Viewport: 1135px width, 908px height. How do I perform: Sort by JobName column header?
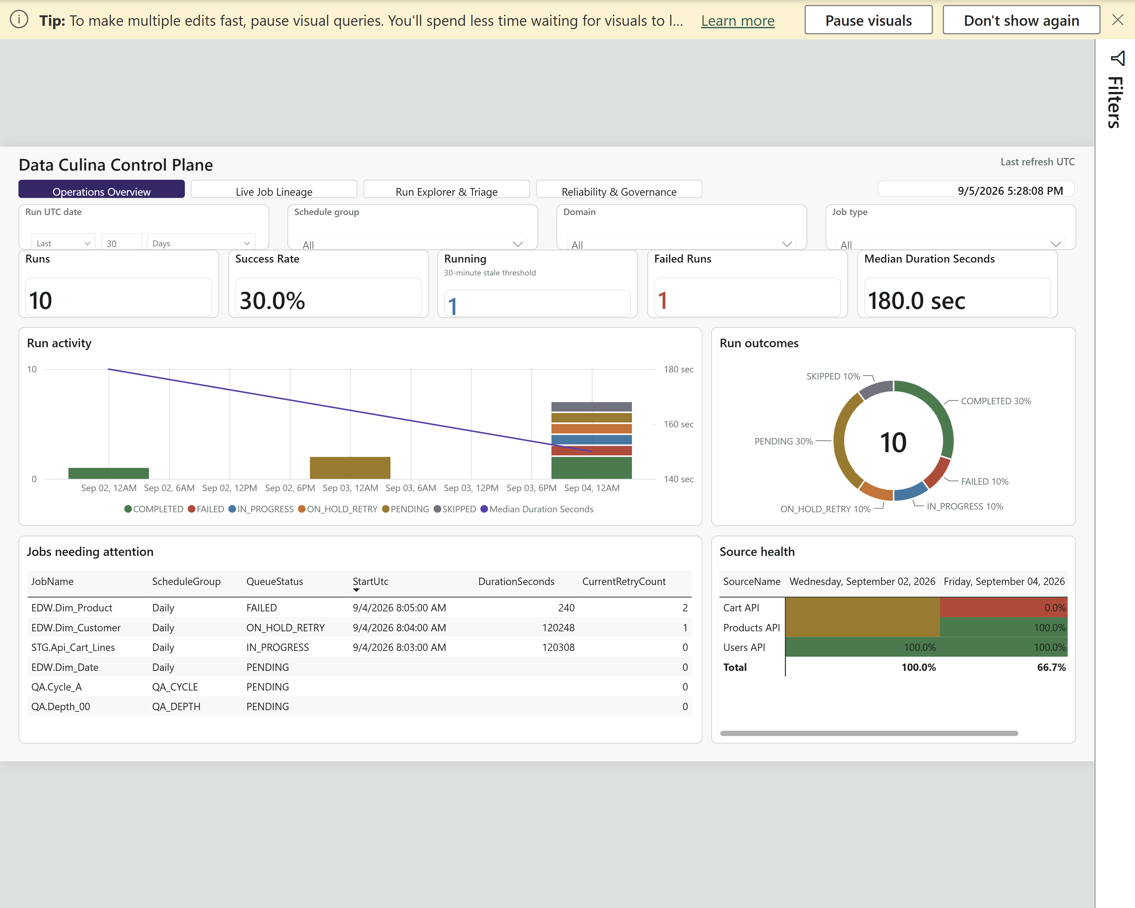[52, 581]
